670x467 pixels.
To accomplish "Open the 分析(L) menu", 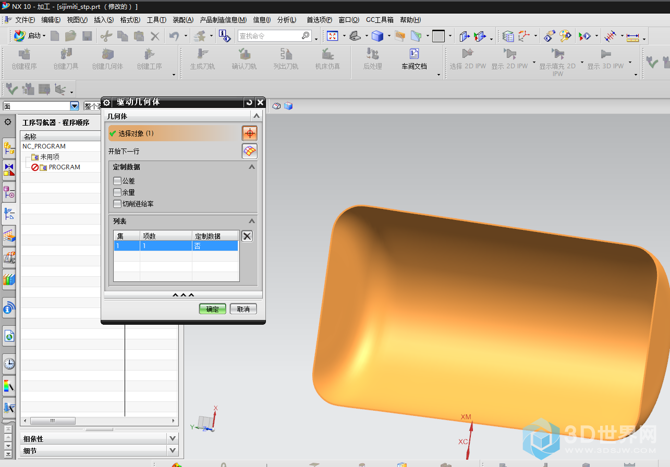I will tap(287, 20).
